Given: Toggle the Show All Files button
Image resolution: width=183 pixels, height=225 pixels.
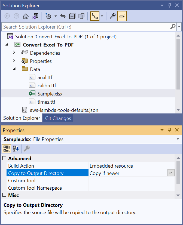Looking at the screenshot, I should coord(81,16).
